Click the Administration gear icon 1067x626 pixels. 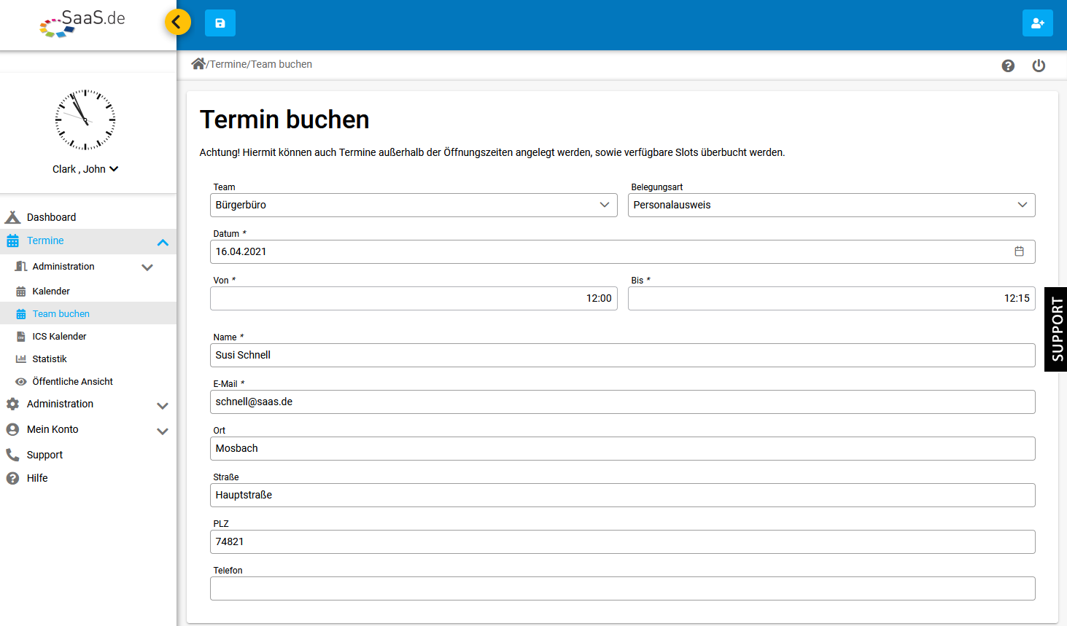12,404
